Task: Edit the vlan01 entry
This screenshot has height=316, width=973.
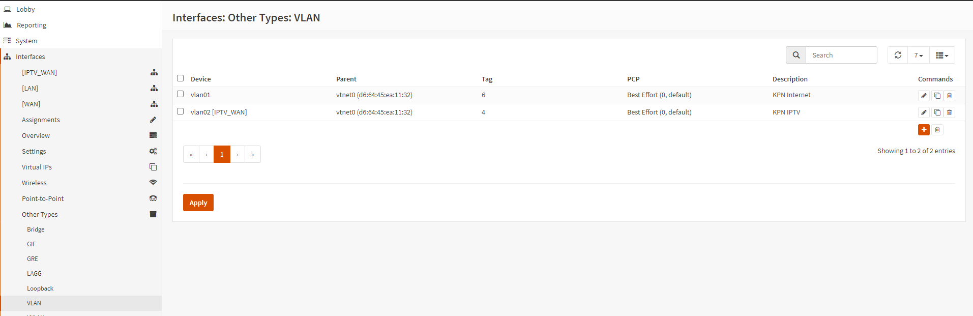Action: click(x=924, y=96)
